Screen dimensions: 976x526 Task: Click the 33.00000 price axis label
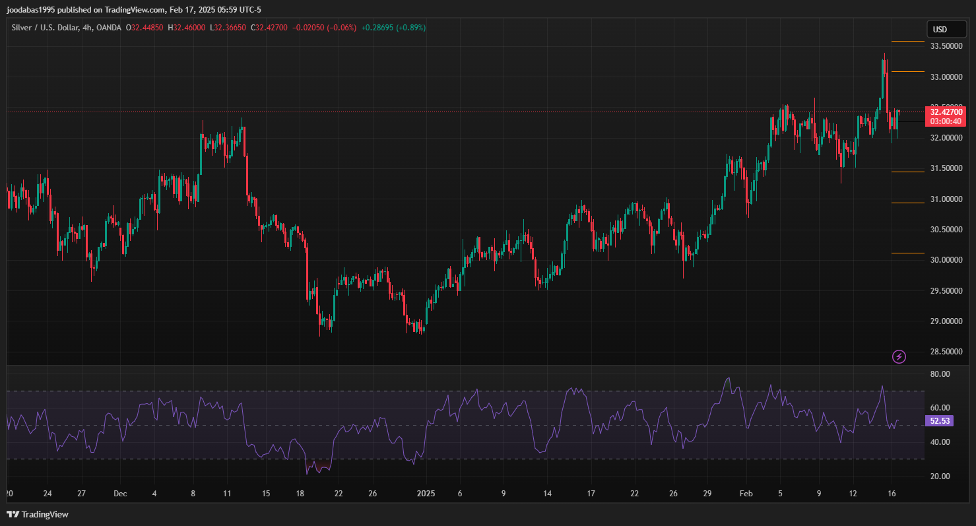tap(945, 77)
